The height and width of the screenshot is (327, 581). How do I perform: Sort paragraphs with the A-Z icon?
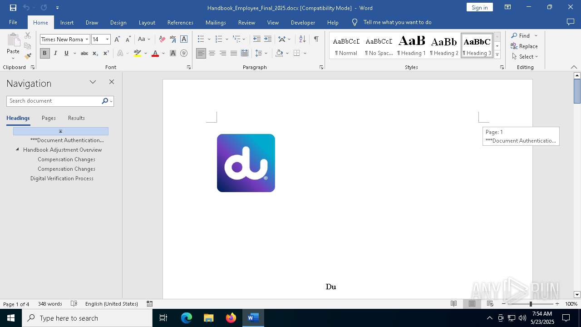point(302,40)
